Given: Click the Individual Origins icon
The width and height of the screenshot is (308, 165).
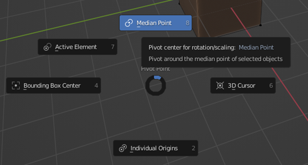Looking at the screenshot, I should click(123, 148).
